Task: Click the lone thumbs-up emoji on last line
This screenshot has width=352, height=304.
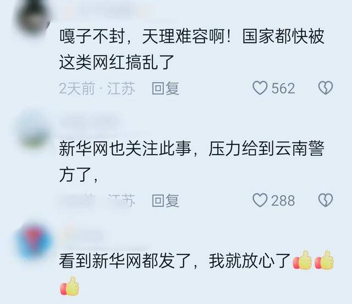Action: [70, 286]
